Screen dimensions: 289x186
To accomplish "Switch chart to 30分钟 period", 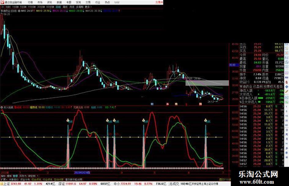I will click(x=41, y=7).
